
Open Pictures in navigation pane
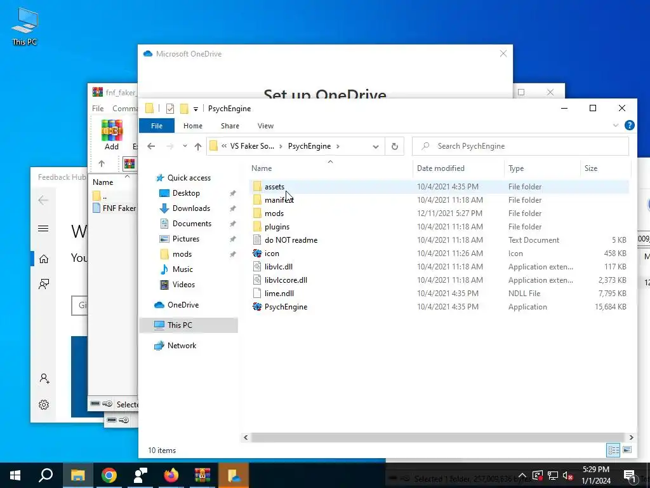[x=186, y=239]
